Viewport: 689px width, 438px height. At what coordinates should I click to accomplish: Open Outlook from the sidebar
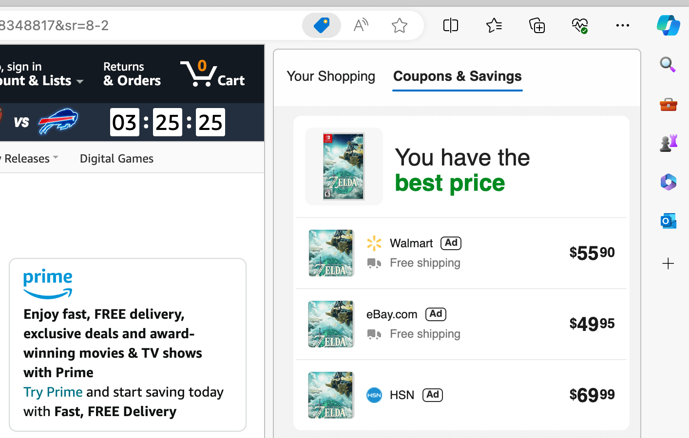668,220
